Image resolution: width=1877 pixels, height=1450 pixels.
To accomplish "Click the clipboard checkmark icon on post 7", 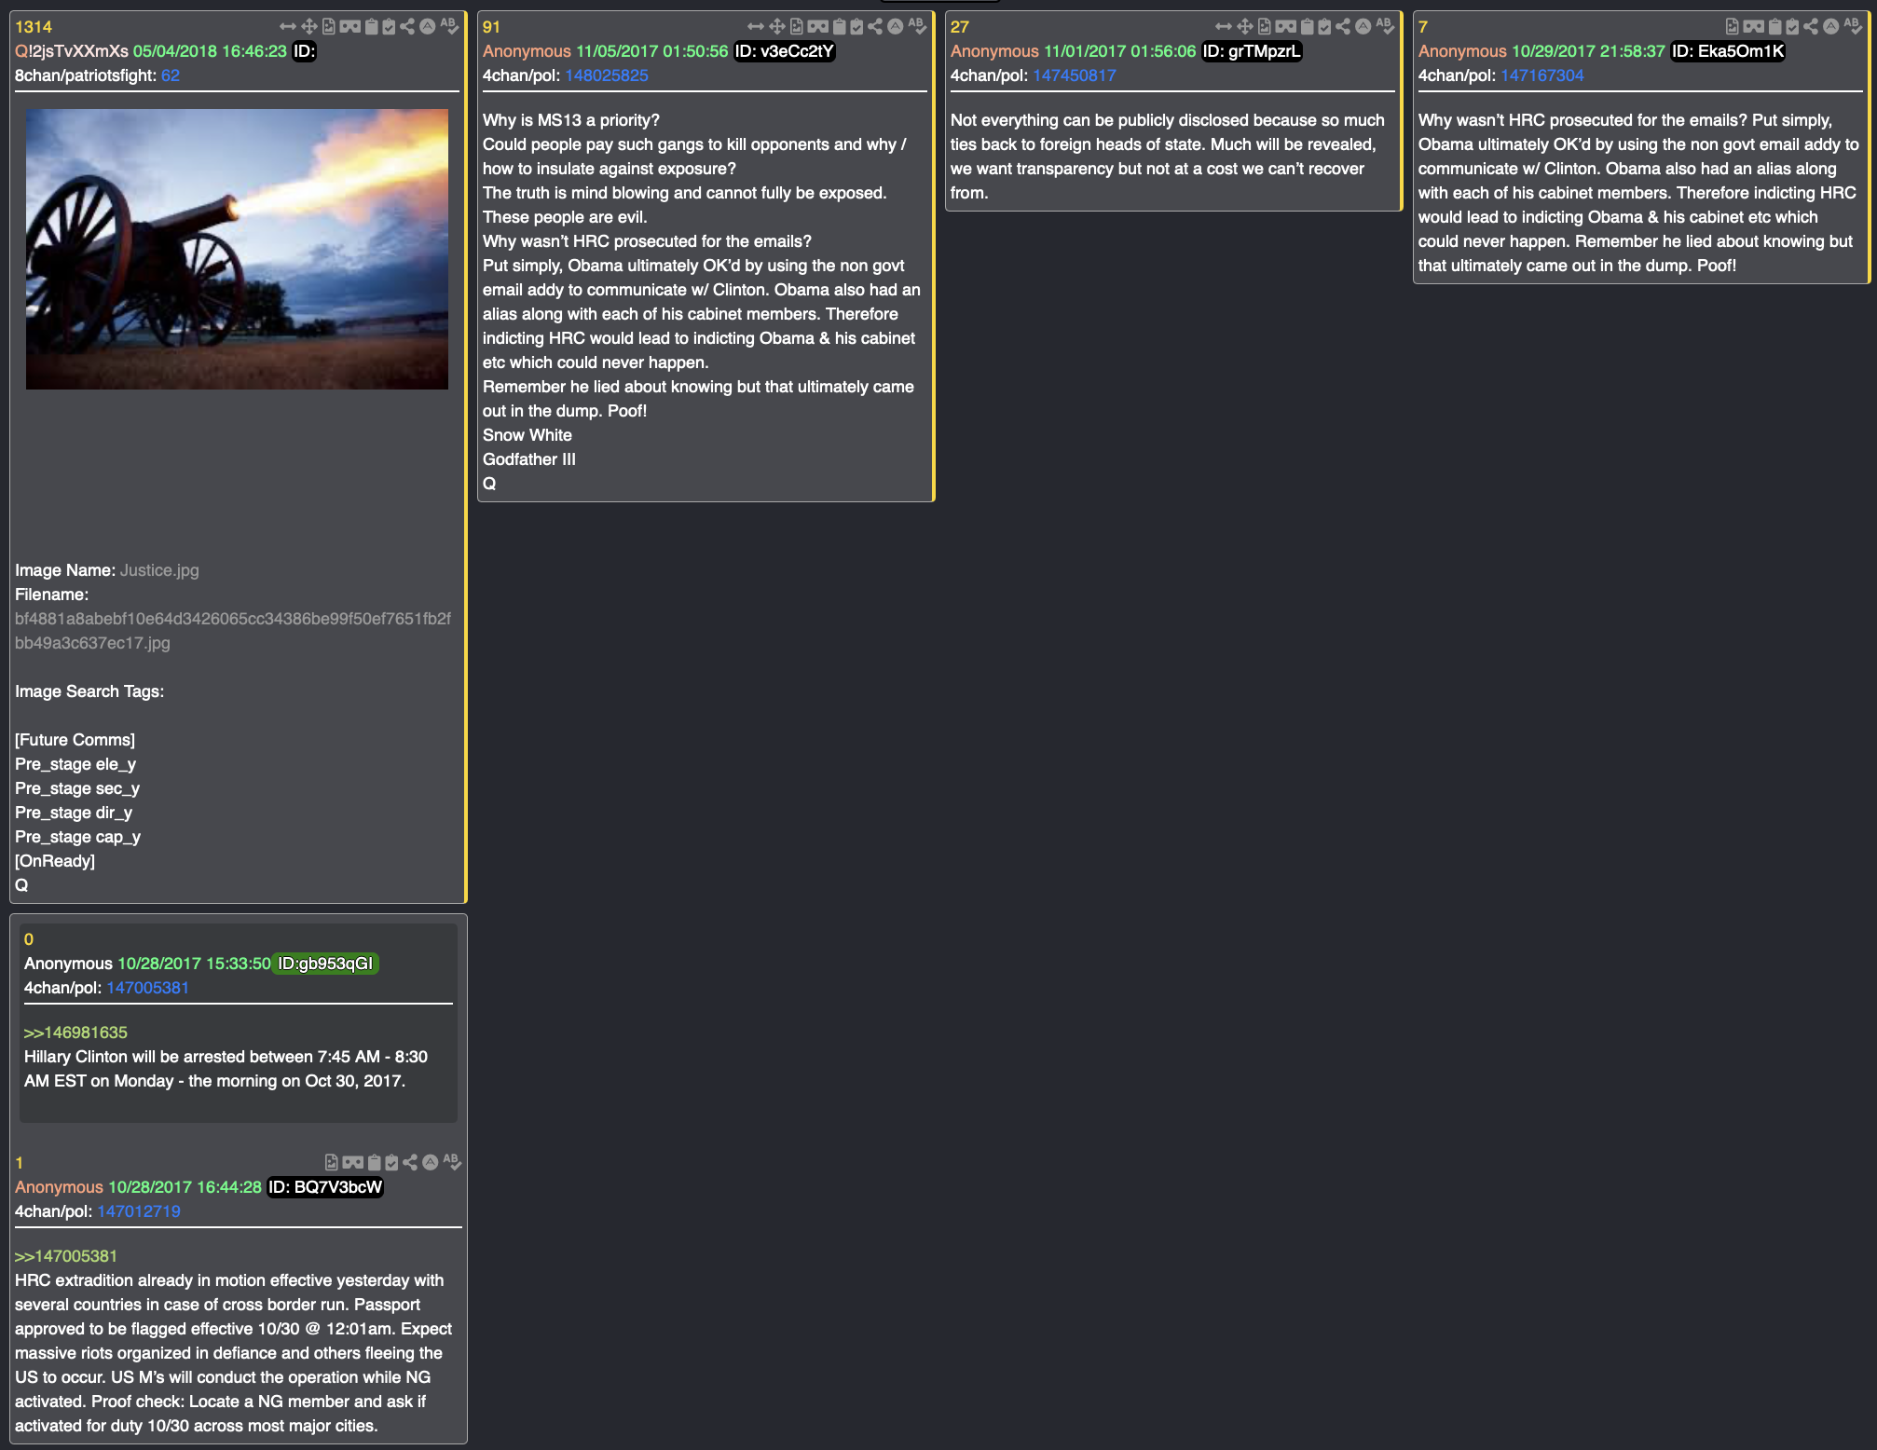I will [1793, 27].
